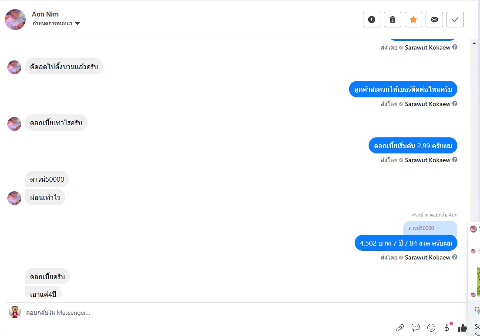Click help icon beside 2.99 message sender

[x=455, y=160]
